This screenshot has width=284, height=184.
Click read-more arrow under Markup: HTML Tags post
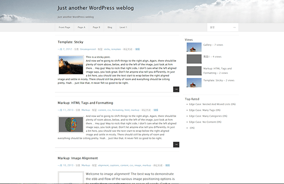point(176,145)
